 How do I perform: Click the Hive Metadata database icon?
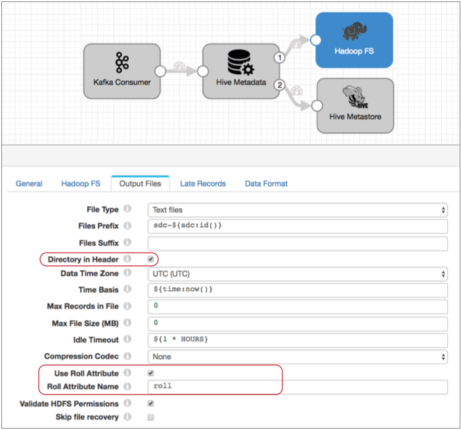tap(240, 62)
